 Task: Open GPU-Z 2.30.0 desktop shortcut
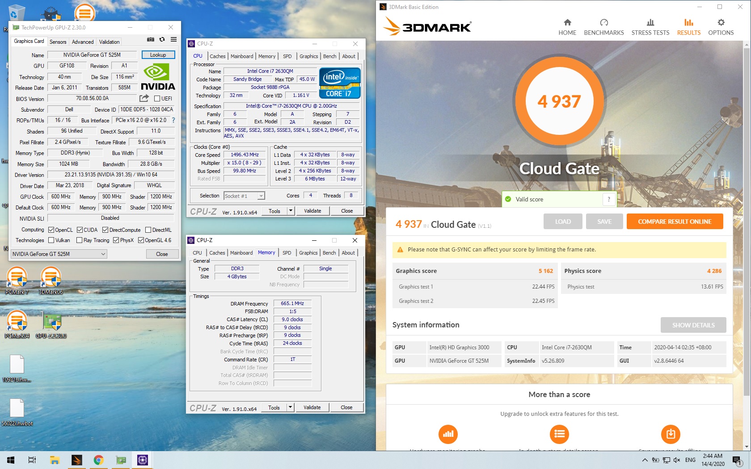click(x=51, y=324)
